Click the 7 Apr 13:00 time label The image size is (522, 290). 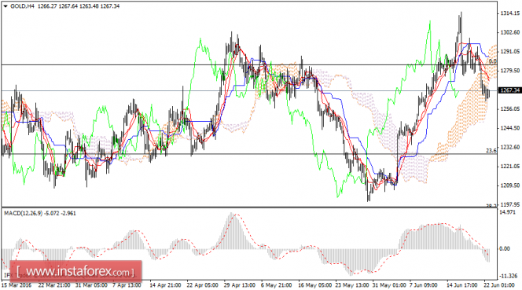pos(127,285)
